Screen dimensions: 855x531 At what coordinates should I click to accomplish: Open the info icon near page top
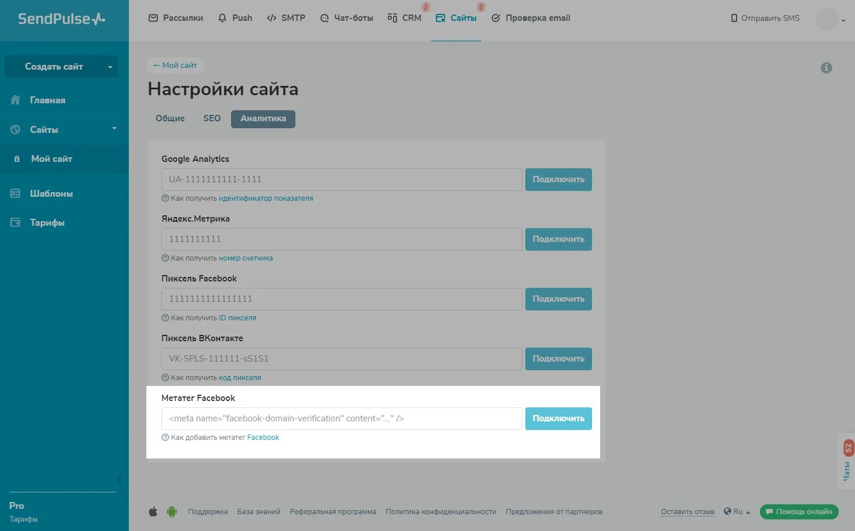[x=827, y=68]
